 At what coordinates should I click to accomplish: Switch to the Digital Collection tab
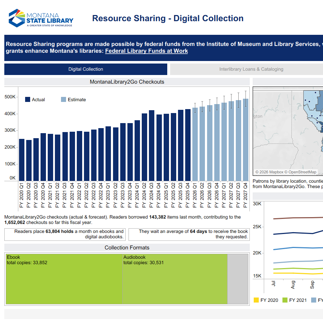(x=86, y=69)
